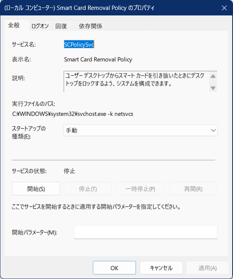Click the サービスの状態: label
Viewport: 233px width, 279px height.
coord(29,171)
